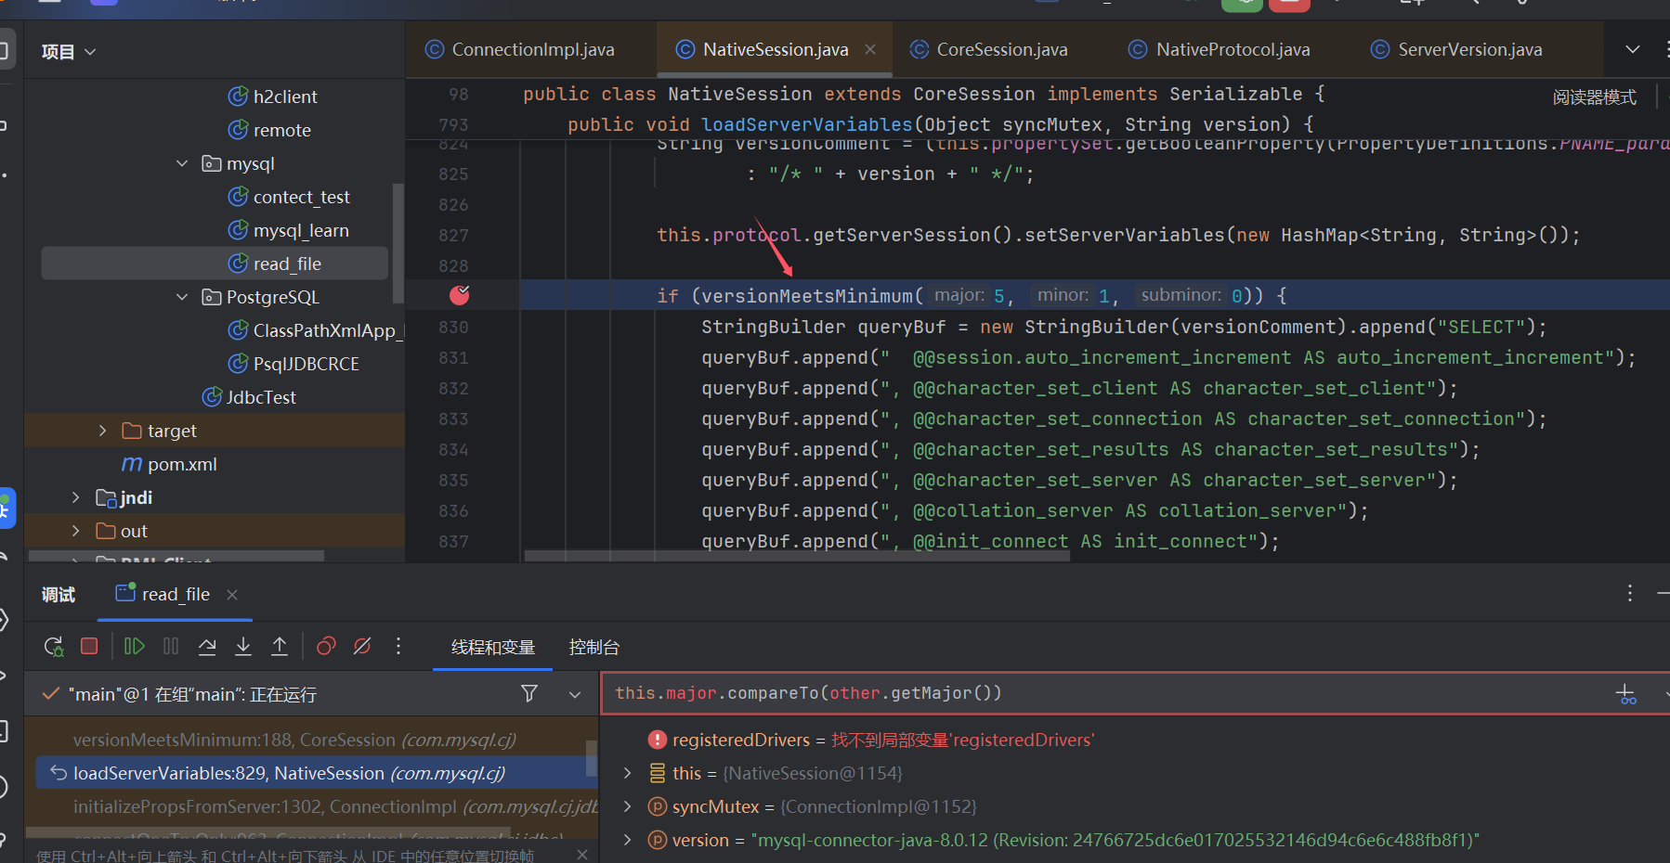
Task: Expand the version variable
Action: coord(627,840)
